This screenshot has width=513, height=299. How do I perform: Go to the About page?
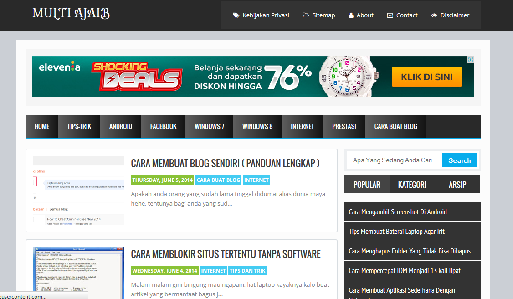point(365,15)
